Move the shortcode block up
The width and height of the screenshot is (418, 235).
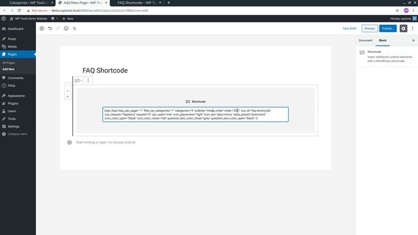(x=67, y=86)
